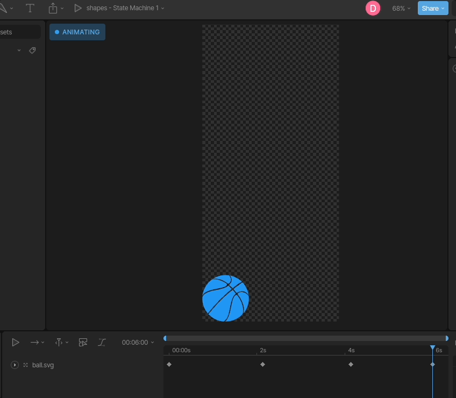Open the export tool icon
456x398 pixels.
pyautogui.click(x=53, y=8)
